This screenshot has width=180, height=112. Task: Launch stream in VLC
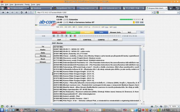[x=129, y=32]
